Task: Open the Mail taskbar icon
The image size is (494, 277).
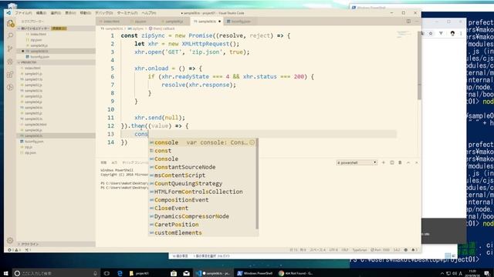Action: click(x=187, y=273)
